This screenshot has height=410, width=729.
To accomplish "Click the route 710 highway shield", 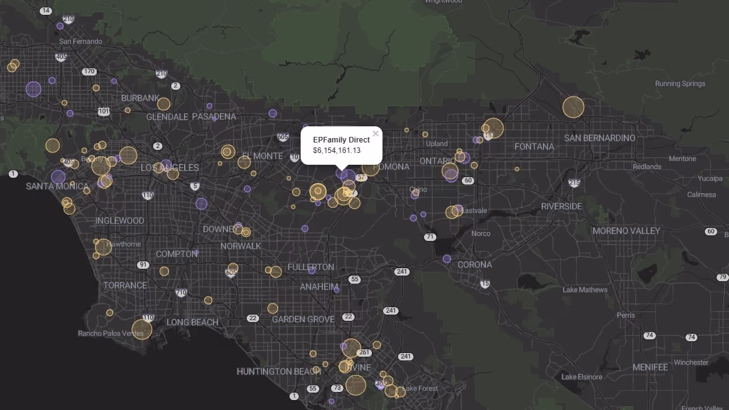I will (181, 292).
